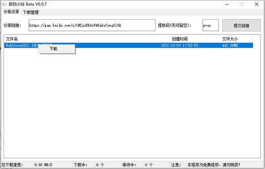The image size is (265, 169).
Task: Open the 下载管理 tab
Action: pyautogui.click(x=31, y=12)
